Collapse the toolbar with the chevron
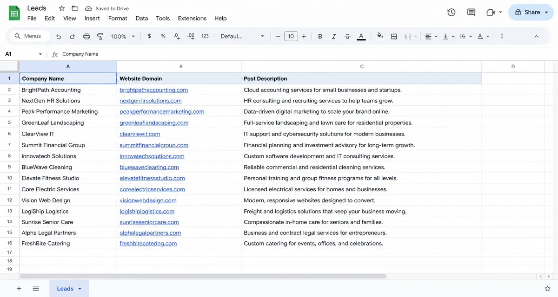The width and height of the screenshot is (558, 297). [x=536, y=36]
